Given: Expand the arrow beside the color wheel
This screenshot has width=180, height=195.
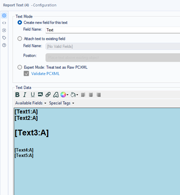Looking at the screenshot, I should (x=68, y=95).
